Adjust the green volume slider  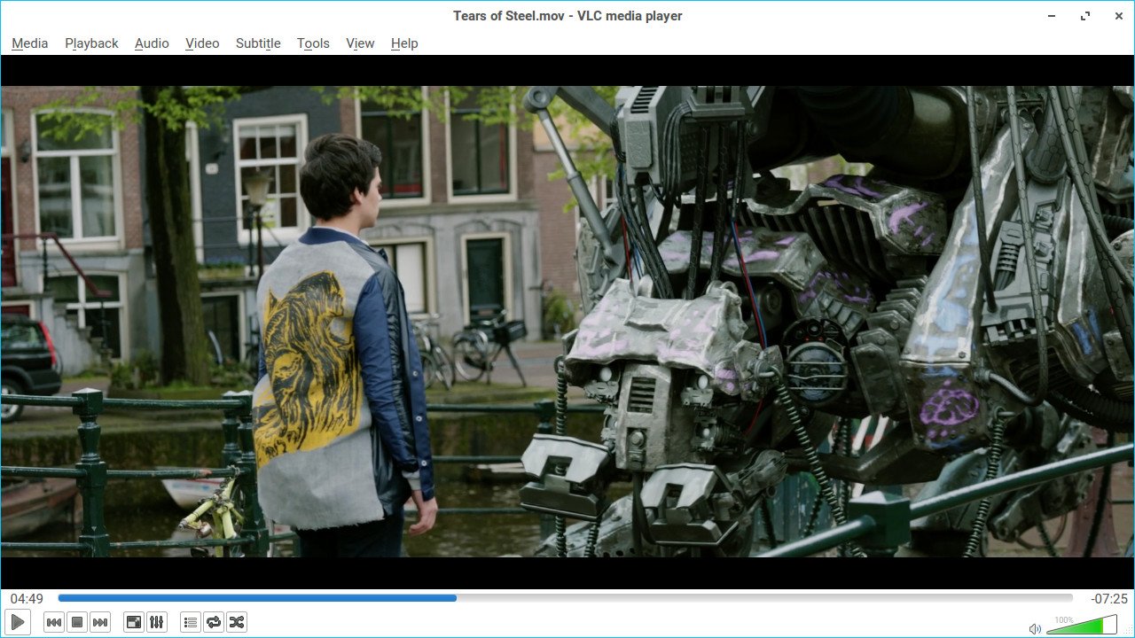[x=1082, y=626]
